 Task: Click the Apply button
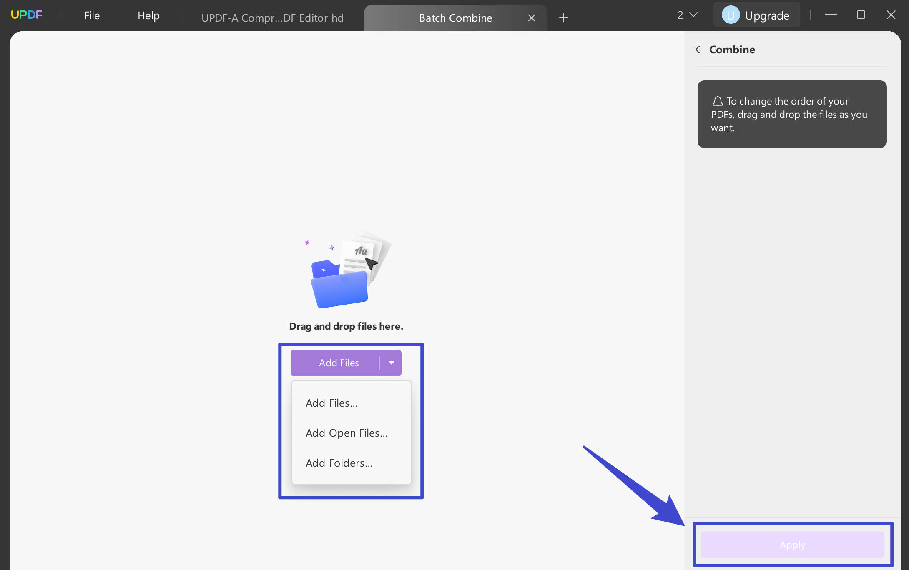[791, 545]
